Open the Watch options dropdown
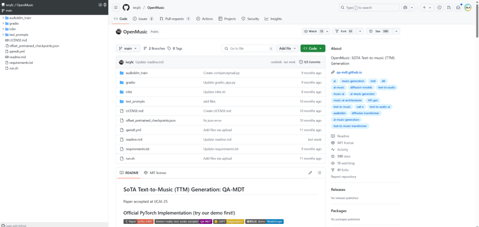This screenshot has height=227, width=479. (328, 31)
